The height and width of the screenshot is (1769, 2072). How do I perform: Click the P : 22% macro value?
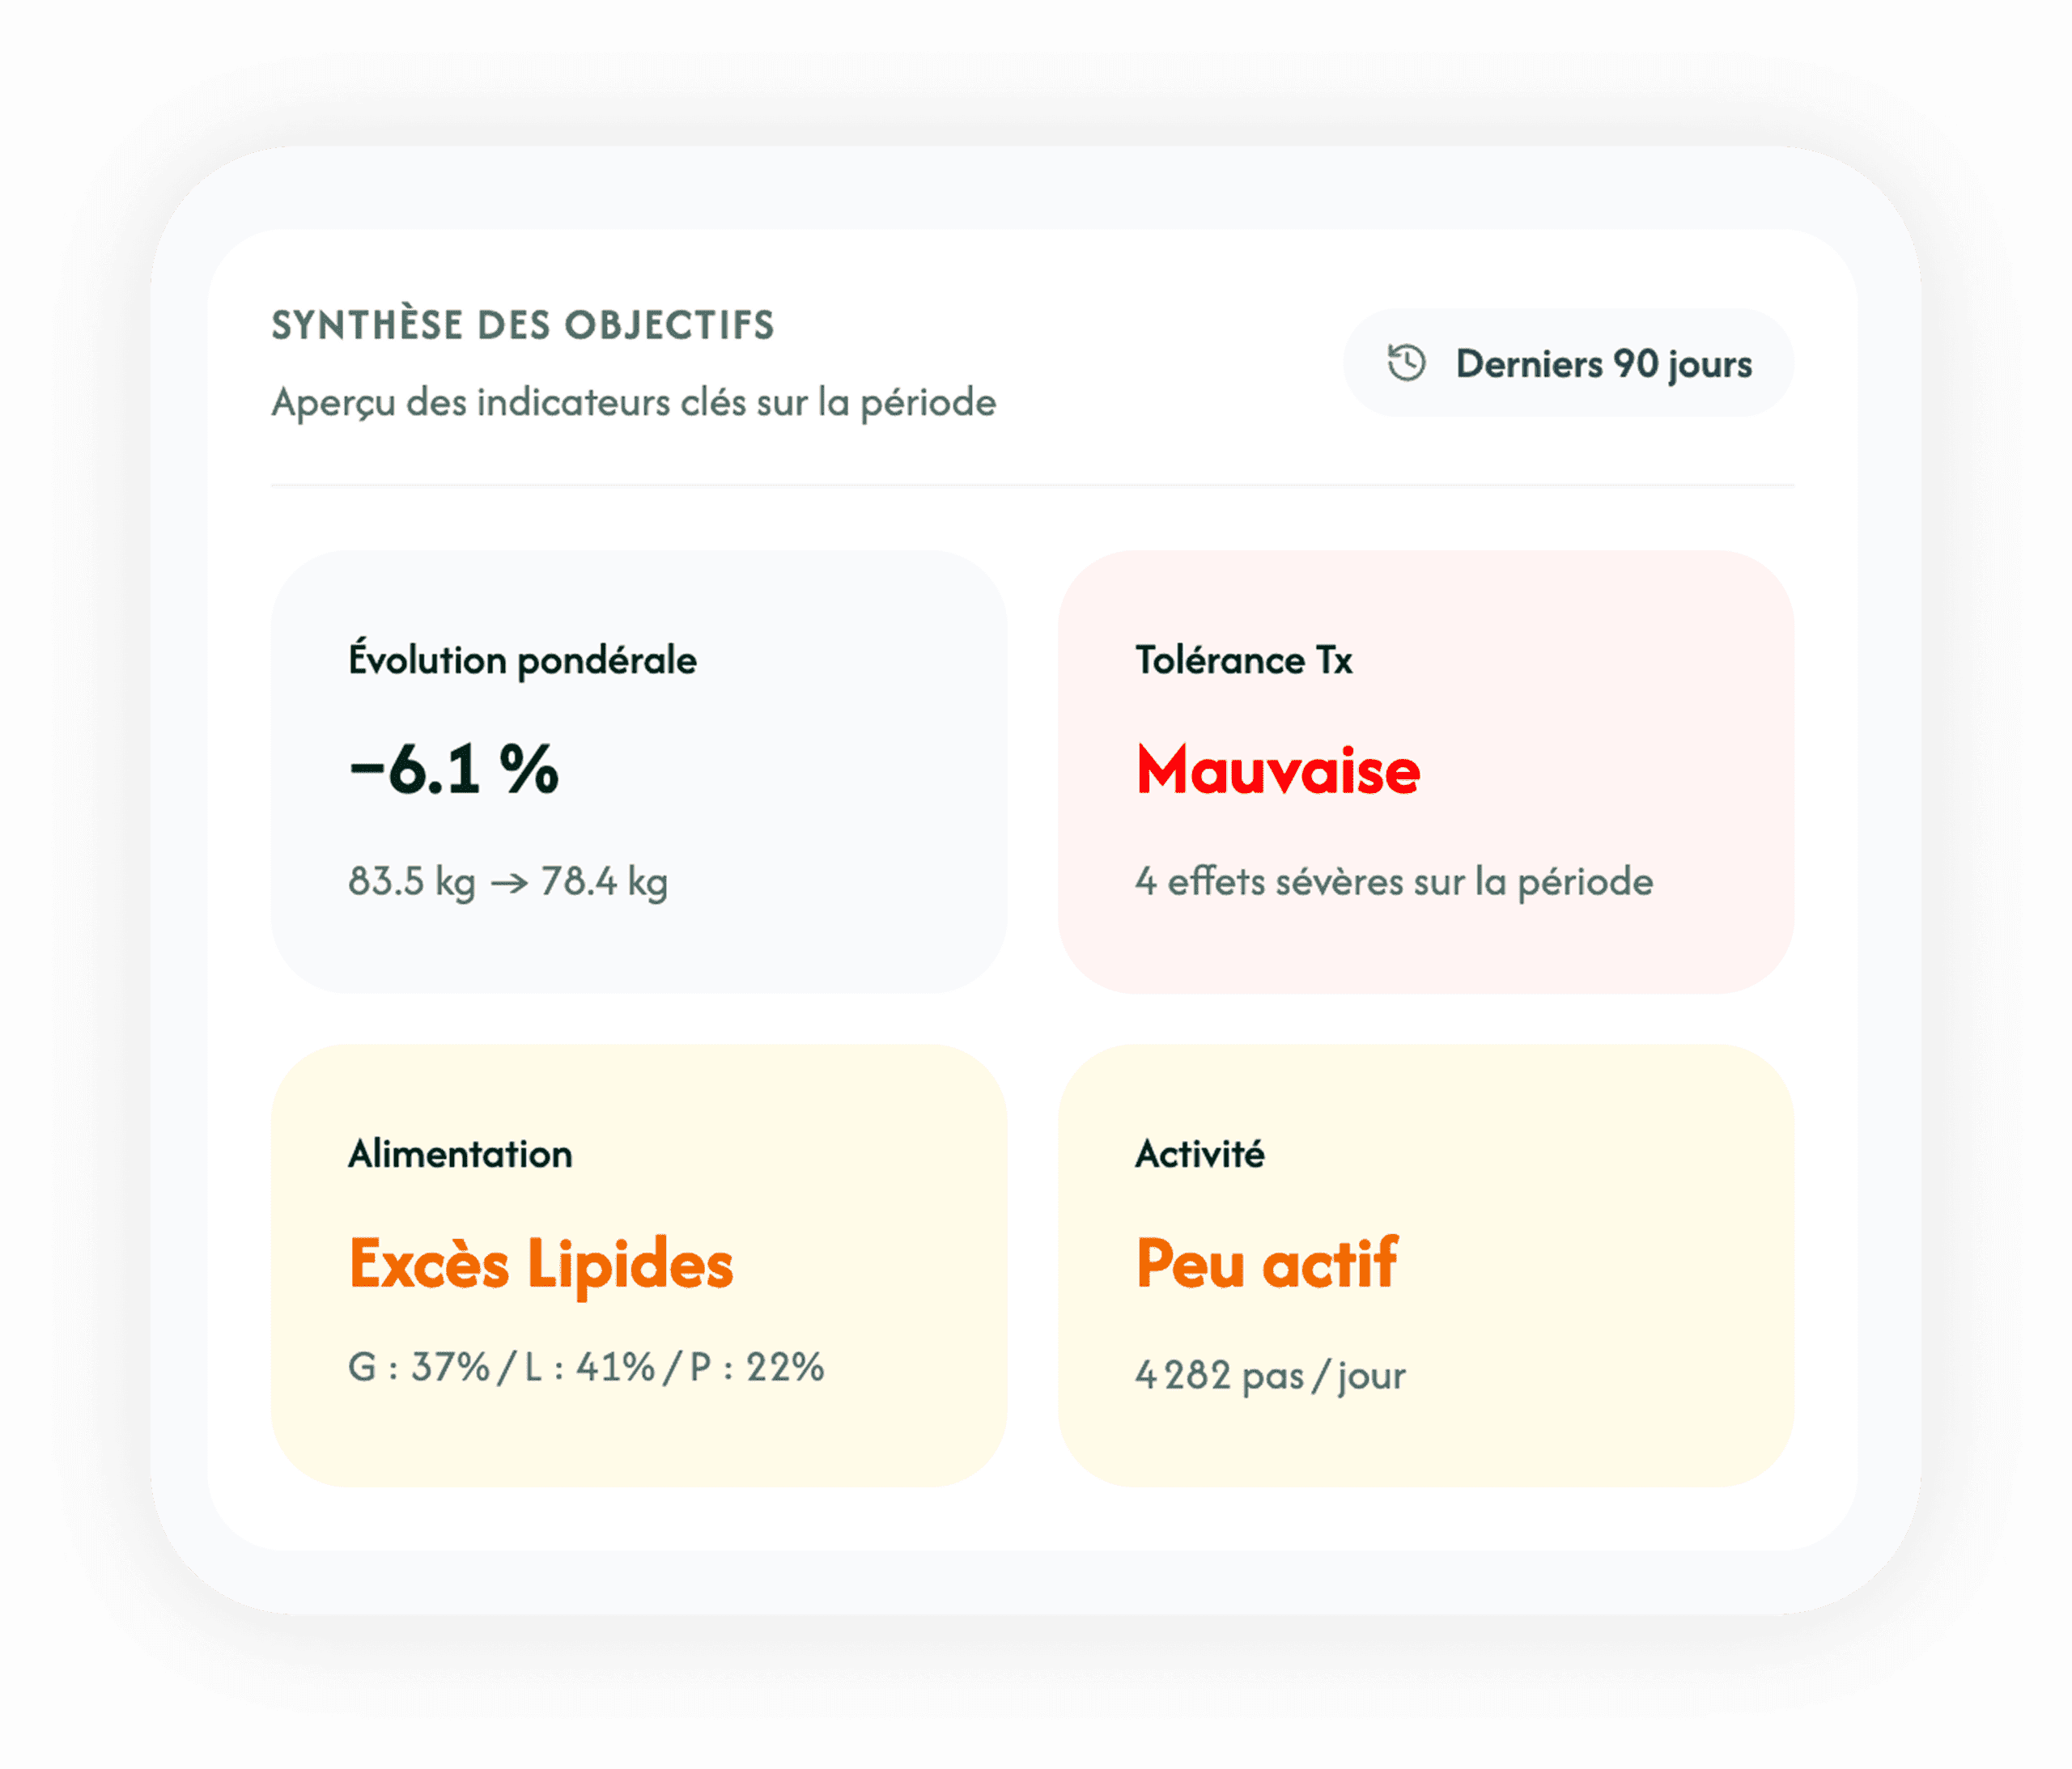(757, 1367)
